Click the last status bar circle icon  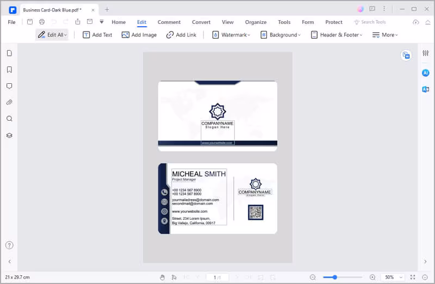click(425, 277)
